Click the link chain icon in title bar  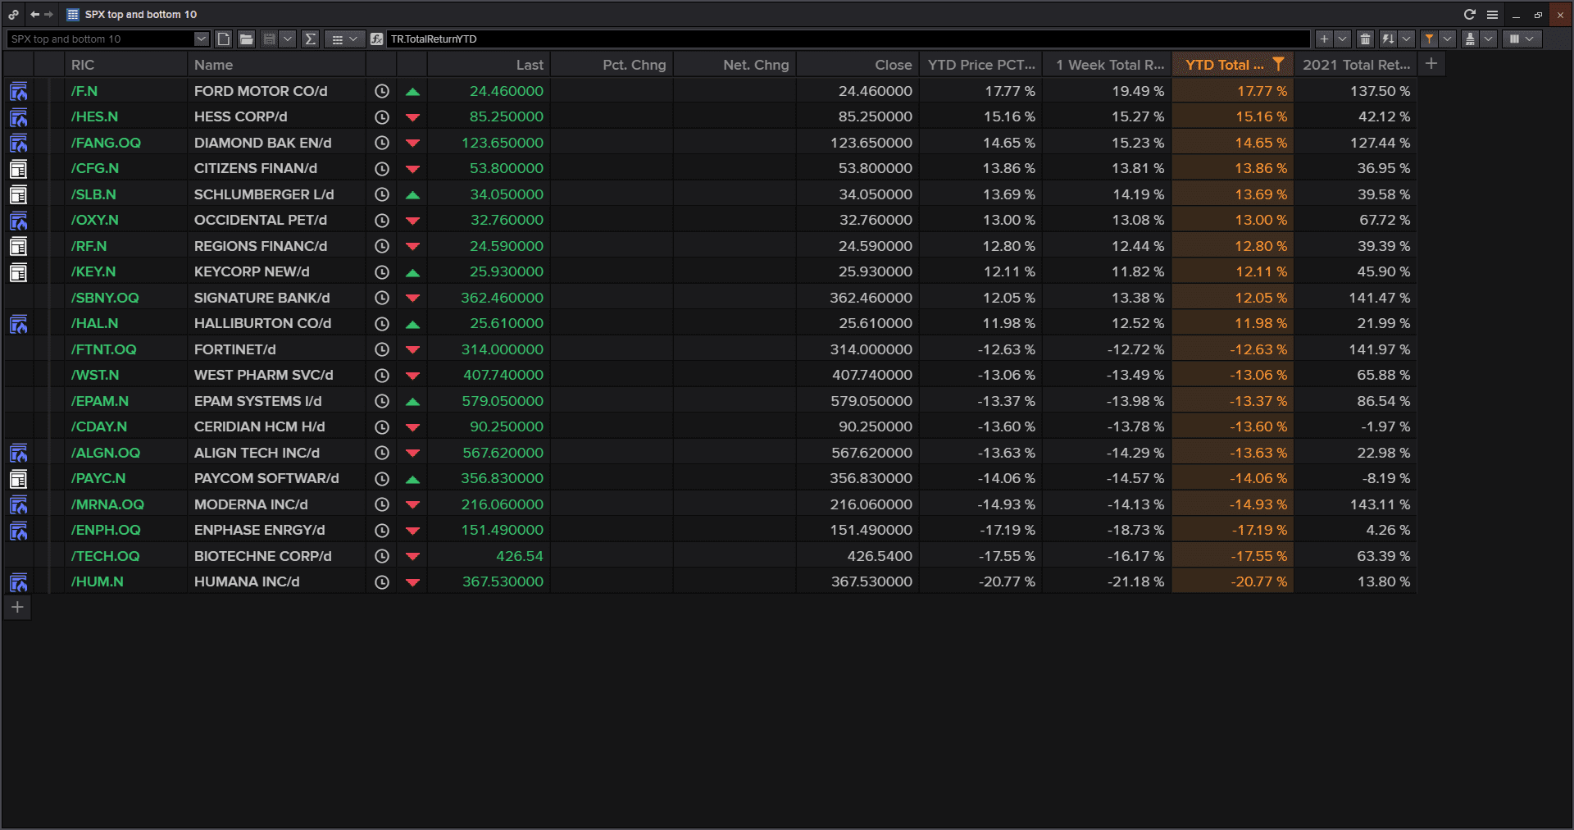tap(14, 14)
